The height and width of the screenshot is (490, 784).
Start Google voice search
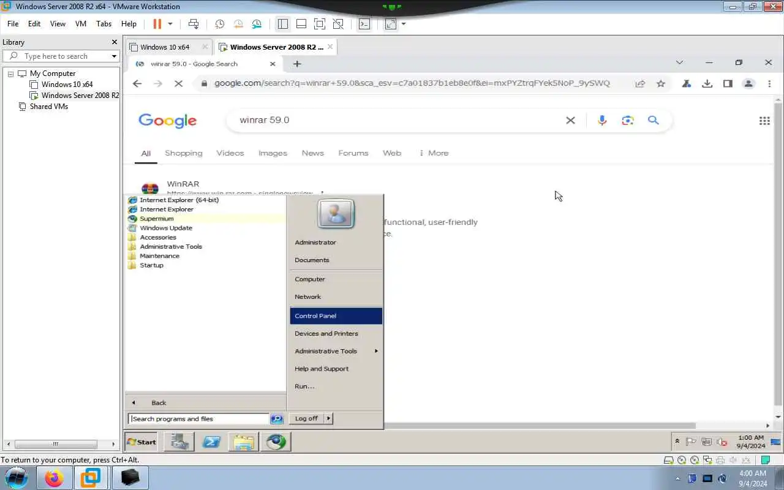pyautogui.click(x=602, y=120)
